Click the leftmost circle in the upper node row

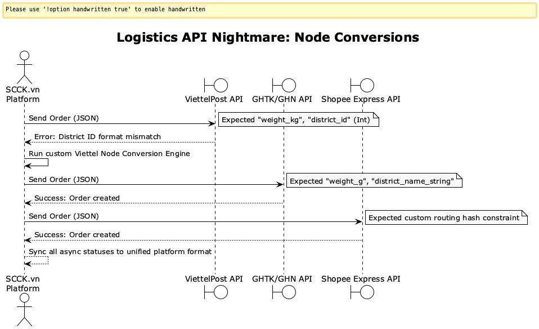click(221, 85)
